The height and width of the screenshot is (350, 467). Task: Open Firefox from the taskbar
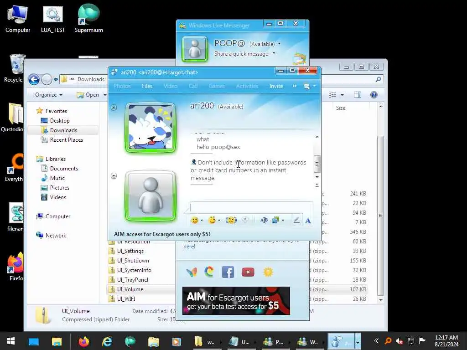click(84, 341)
